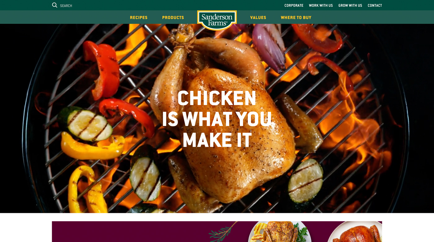Click the magnifying glass search icon

click(x=55, y=5)
